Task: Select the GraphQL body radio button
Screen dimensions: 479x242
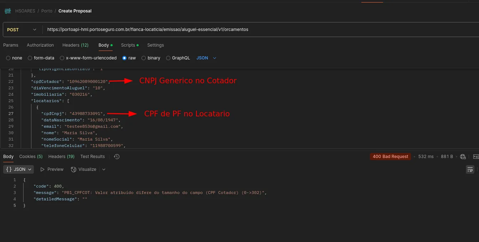Action: click(x=168, y=58)
